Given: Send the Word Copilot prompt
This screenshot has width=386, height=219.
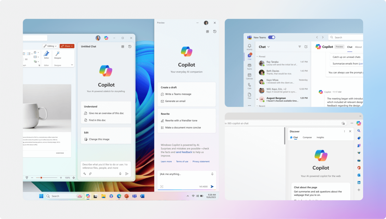Looking at the screenshot, I should 127,174.
